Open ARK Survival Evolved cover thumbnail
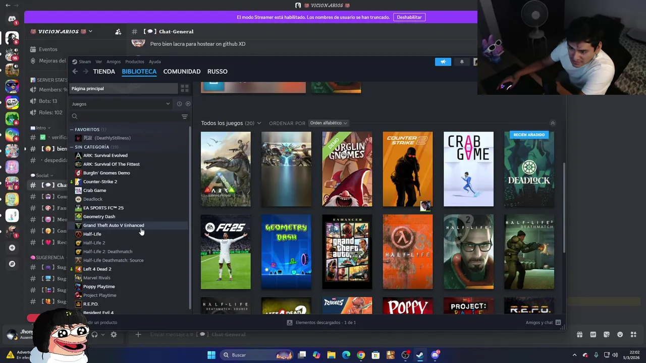646x363 pixels. tap(226, 169)
